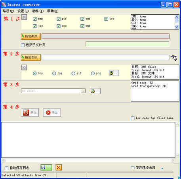Uncheck the gif source format checkbox
181x179 pixels.
point(59,19)
